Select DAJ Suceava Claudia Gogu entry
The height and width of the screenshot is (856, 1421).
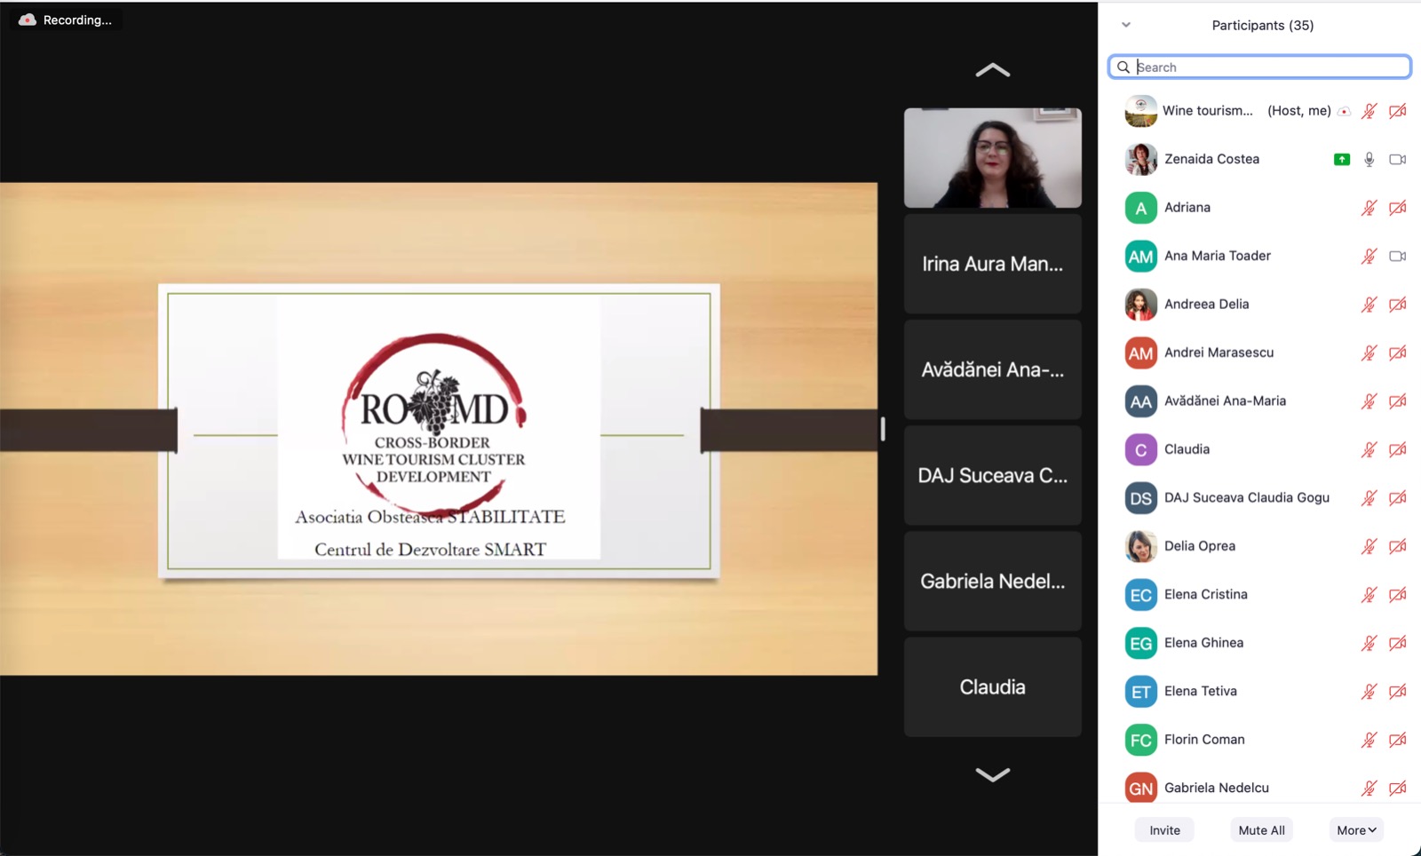point(1246,498)
